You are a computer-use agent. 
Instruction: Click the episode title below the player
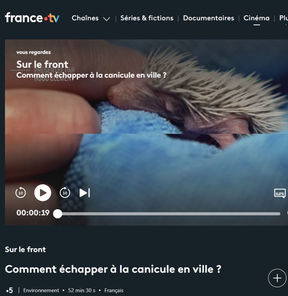tap(113, 269)
